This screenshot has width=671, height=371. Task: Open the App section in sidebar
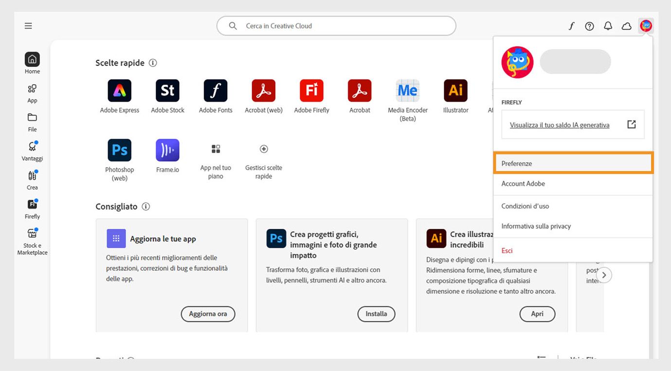(32, 93)
